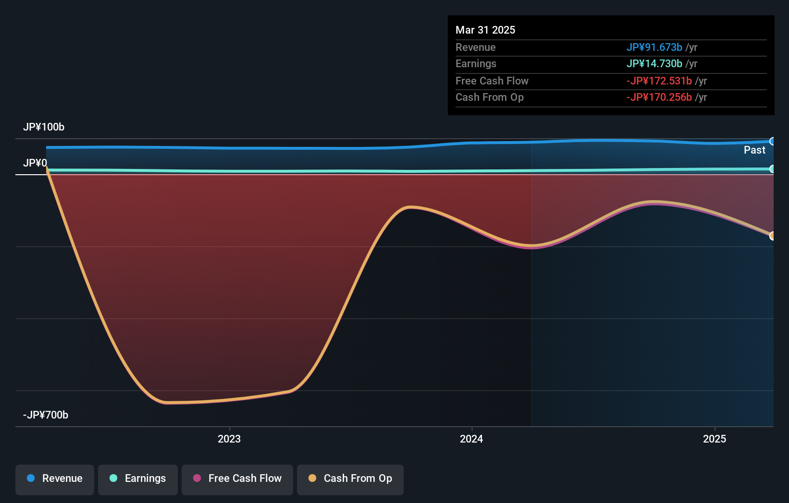Click the -JP¥700b y-axis label

pos(46,415)
